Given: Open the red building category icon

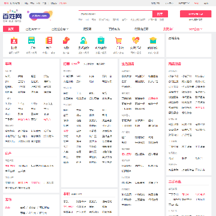Looking at the screenshot, I should (x=14, y=41).
